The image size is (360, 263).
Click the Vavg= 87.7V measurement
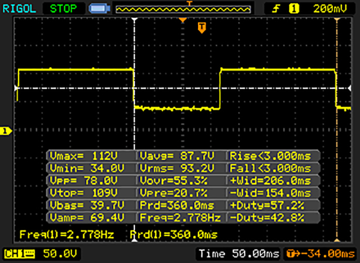177,156
